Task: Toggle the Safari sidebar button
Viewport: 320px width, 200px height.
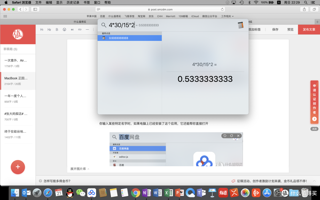Action: click(35, 9)
